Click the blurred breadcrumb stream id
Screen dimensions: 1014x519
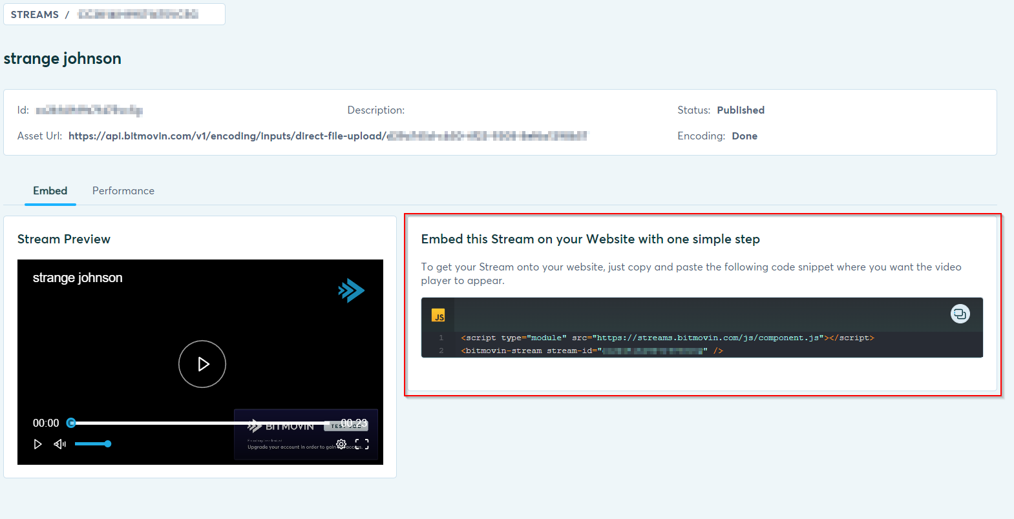point(138,14)
